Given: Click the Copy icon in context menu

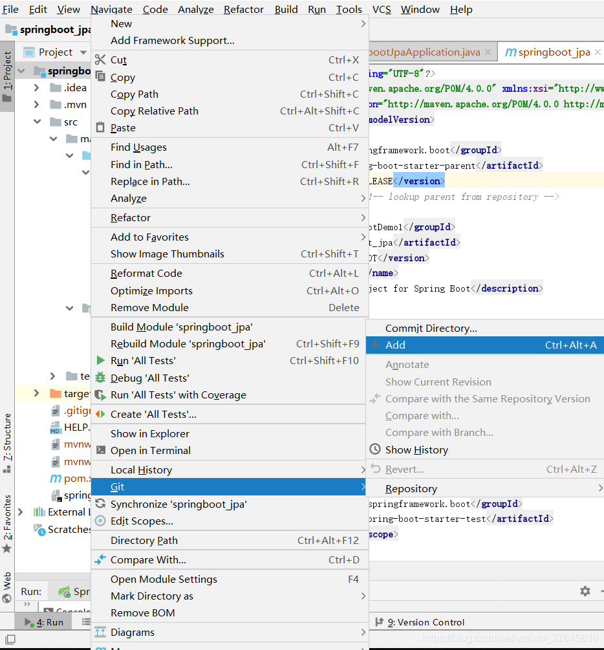Looking at the screenshot, I should (x=100, y=76).
